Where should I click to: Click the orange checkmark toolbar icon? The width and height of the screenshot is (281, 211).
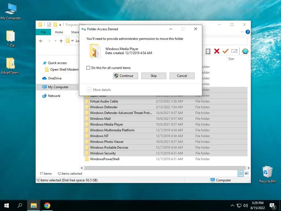tap(225, 51)
